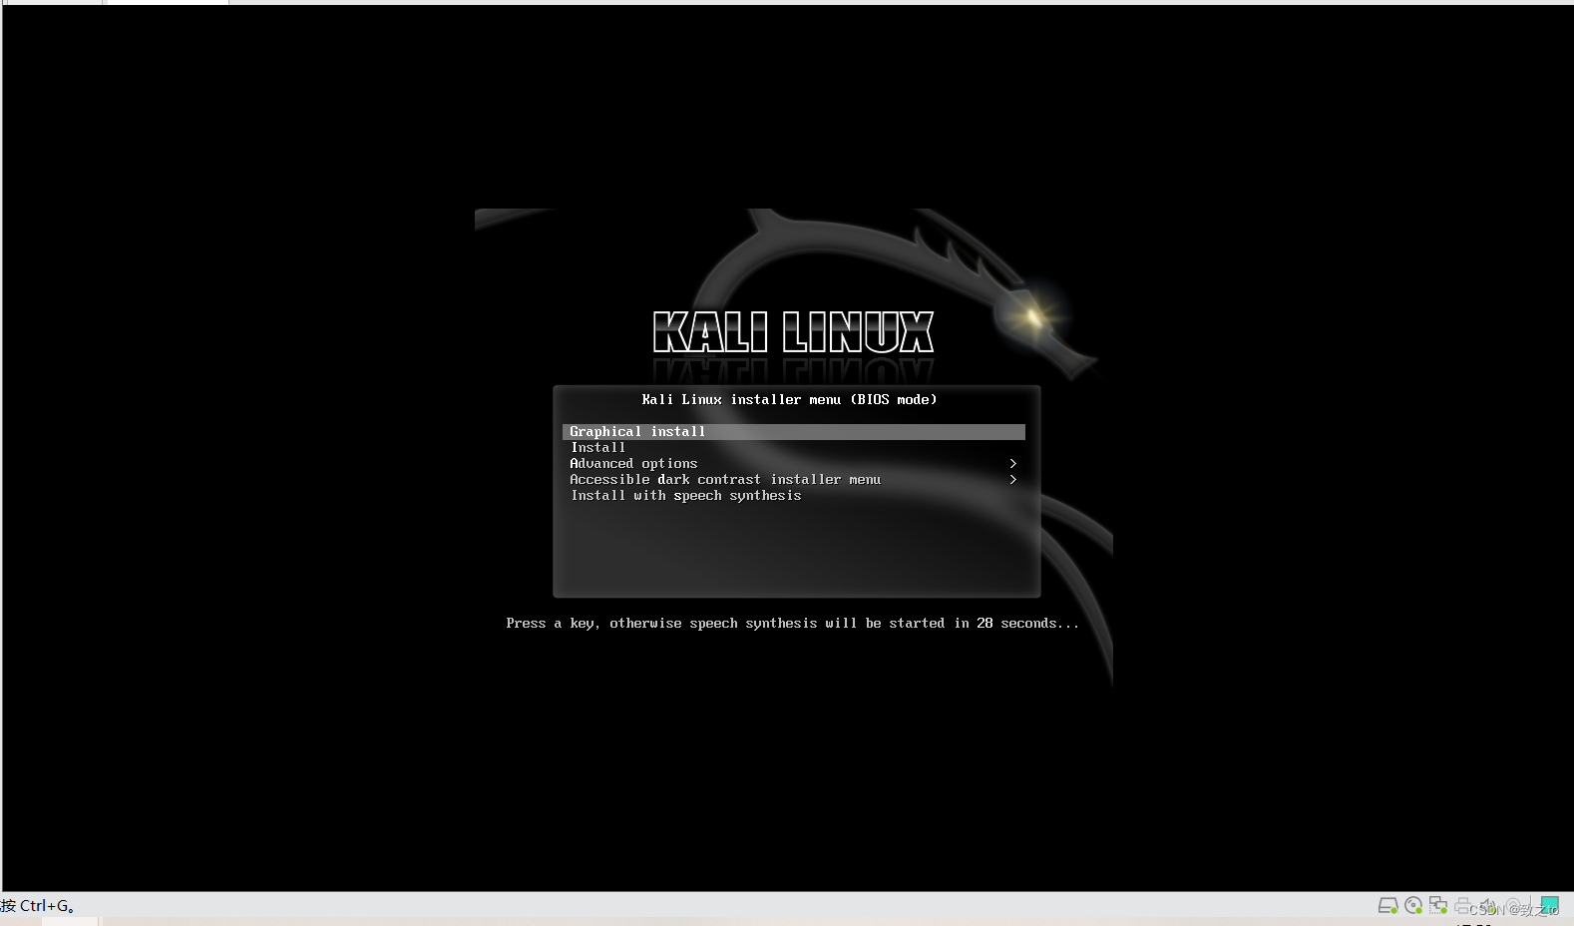This screenshot has width=1574, height=926.
Task: Click the Ctrl+G hint in status bar
Action: [x=38, y=906]
